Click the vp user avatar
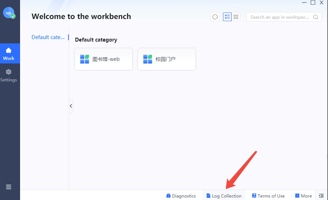The width and height of the screenshot is (328, 200). [9, 13]
